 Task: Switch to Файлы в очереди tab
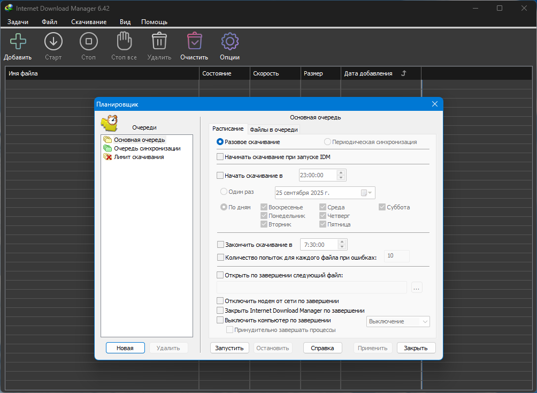tap(273, 129)
